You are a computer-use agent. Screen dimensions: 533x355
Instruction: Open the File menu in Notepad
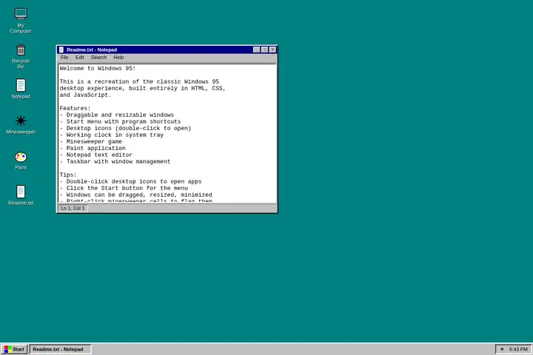(x=64, y=58)
